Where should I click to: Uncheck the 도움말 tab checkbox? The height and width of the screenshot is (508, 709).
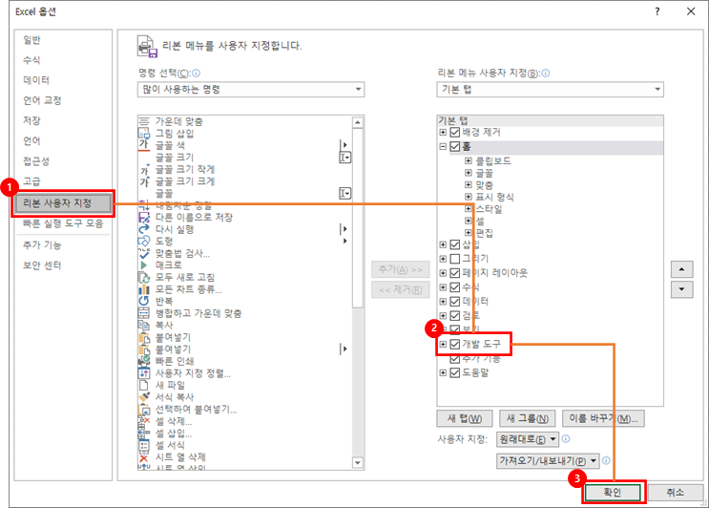pos(455,372)
